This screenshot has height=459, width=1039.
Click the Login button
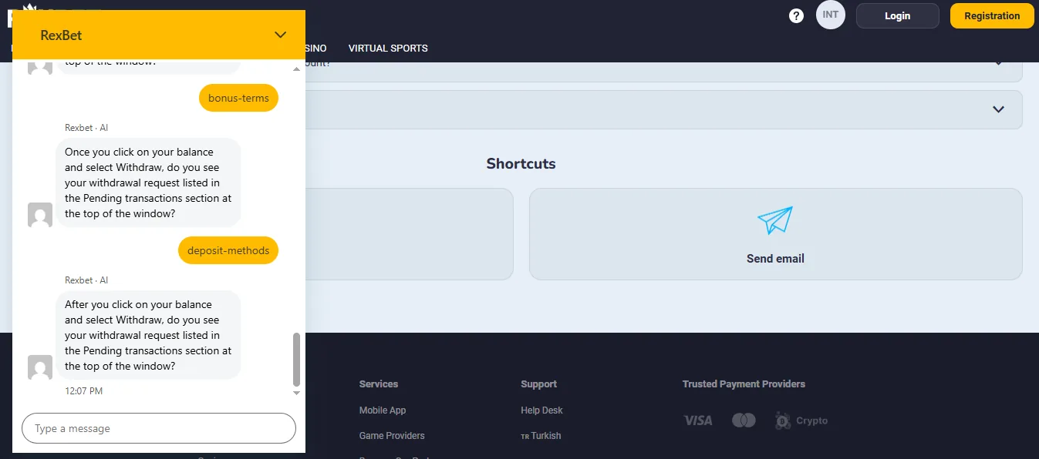897,15
